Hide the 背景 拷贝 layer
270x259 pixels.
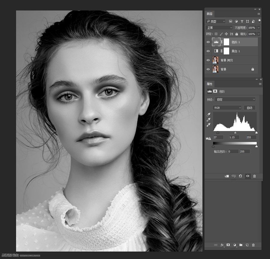click(x=208, y=60)
